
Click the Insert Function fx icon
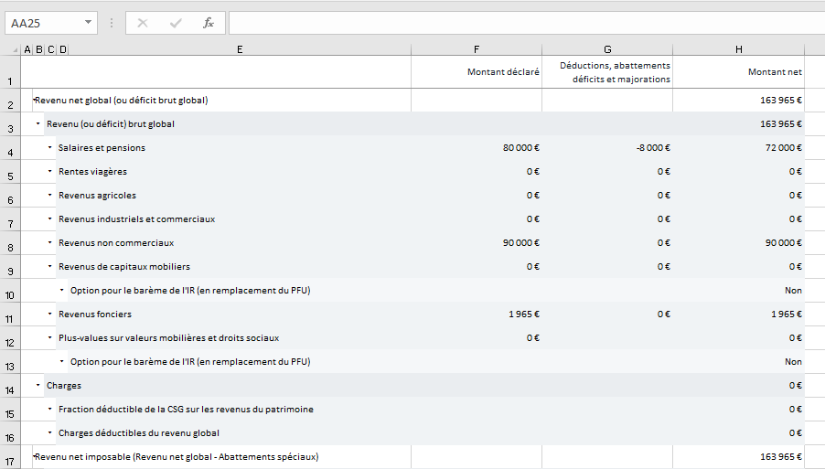pyautogui.click(x=208, y=23)
